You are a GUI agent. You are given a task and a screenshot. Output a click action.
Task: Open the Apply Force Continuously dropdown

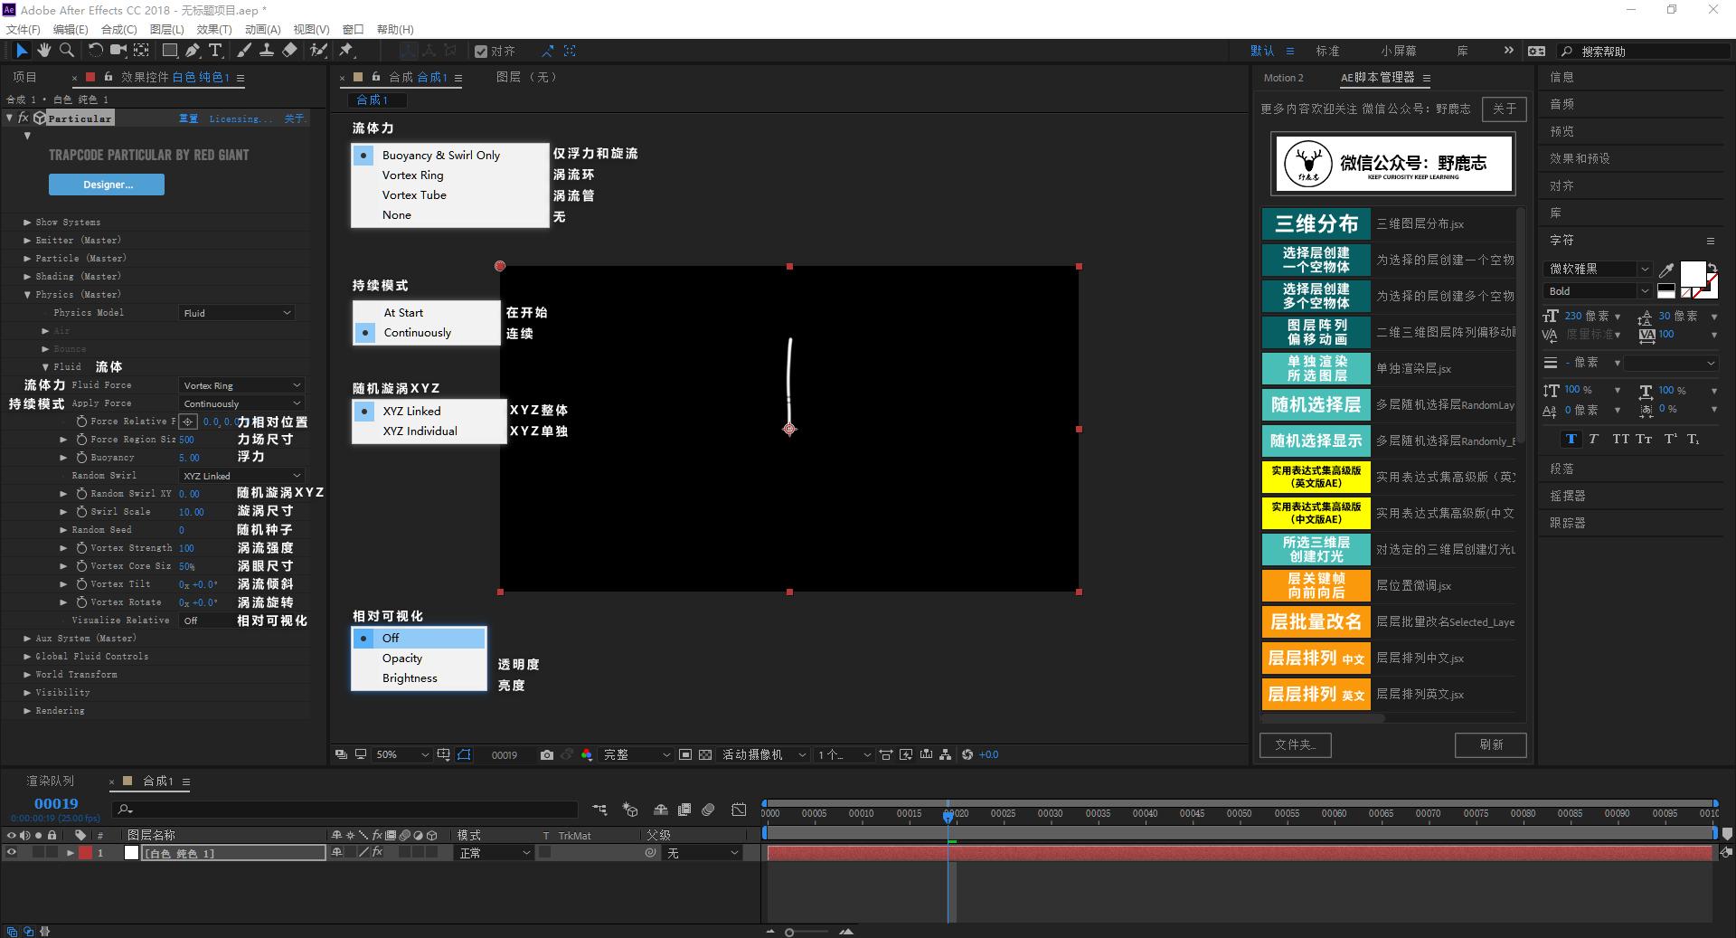(x=241, y=403)
